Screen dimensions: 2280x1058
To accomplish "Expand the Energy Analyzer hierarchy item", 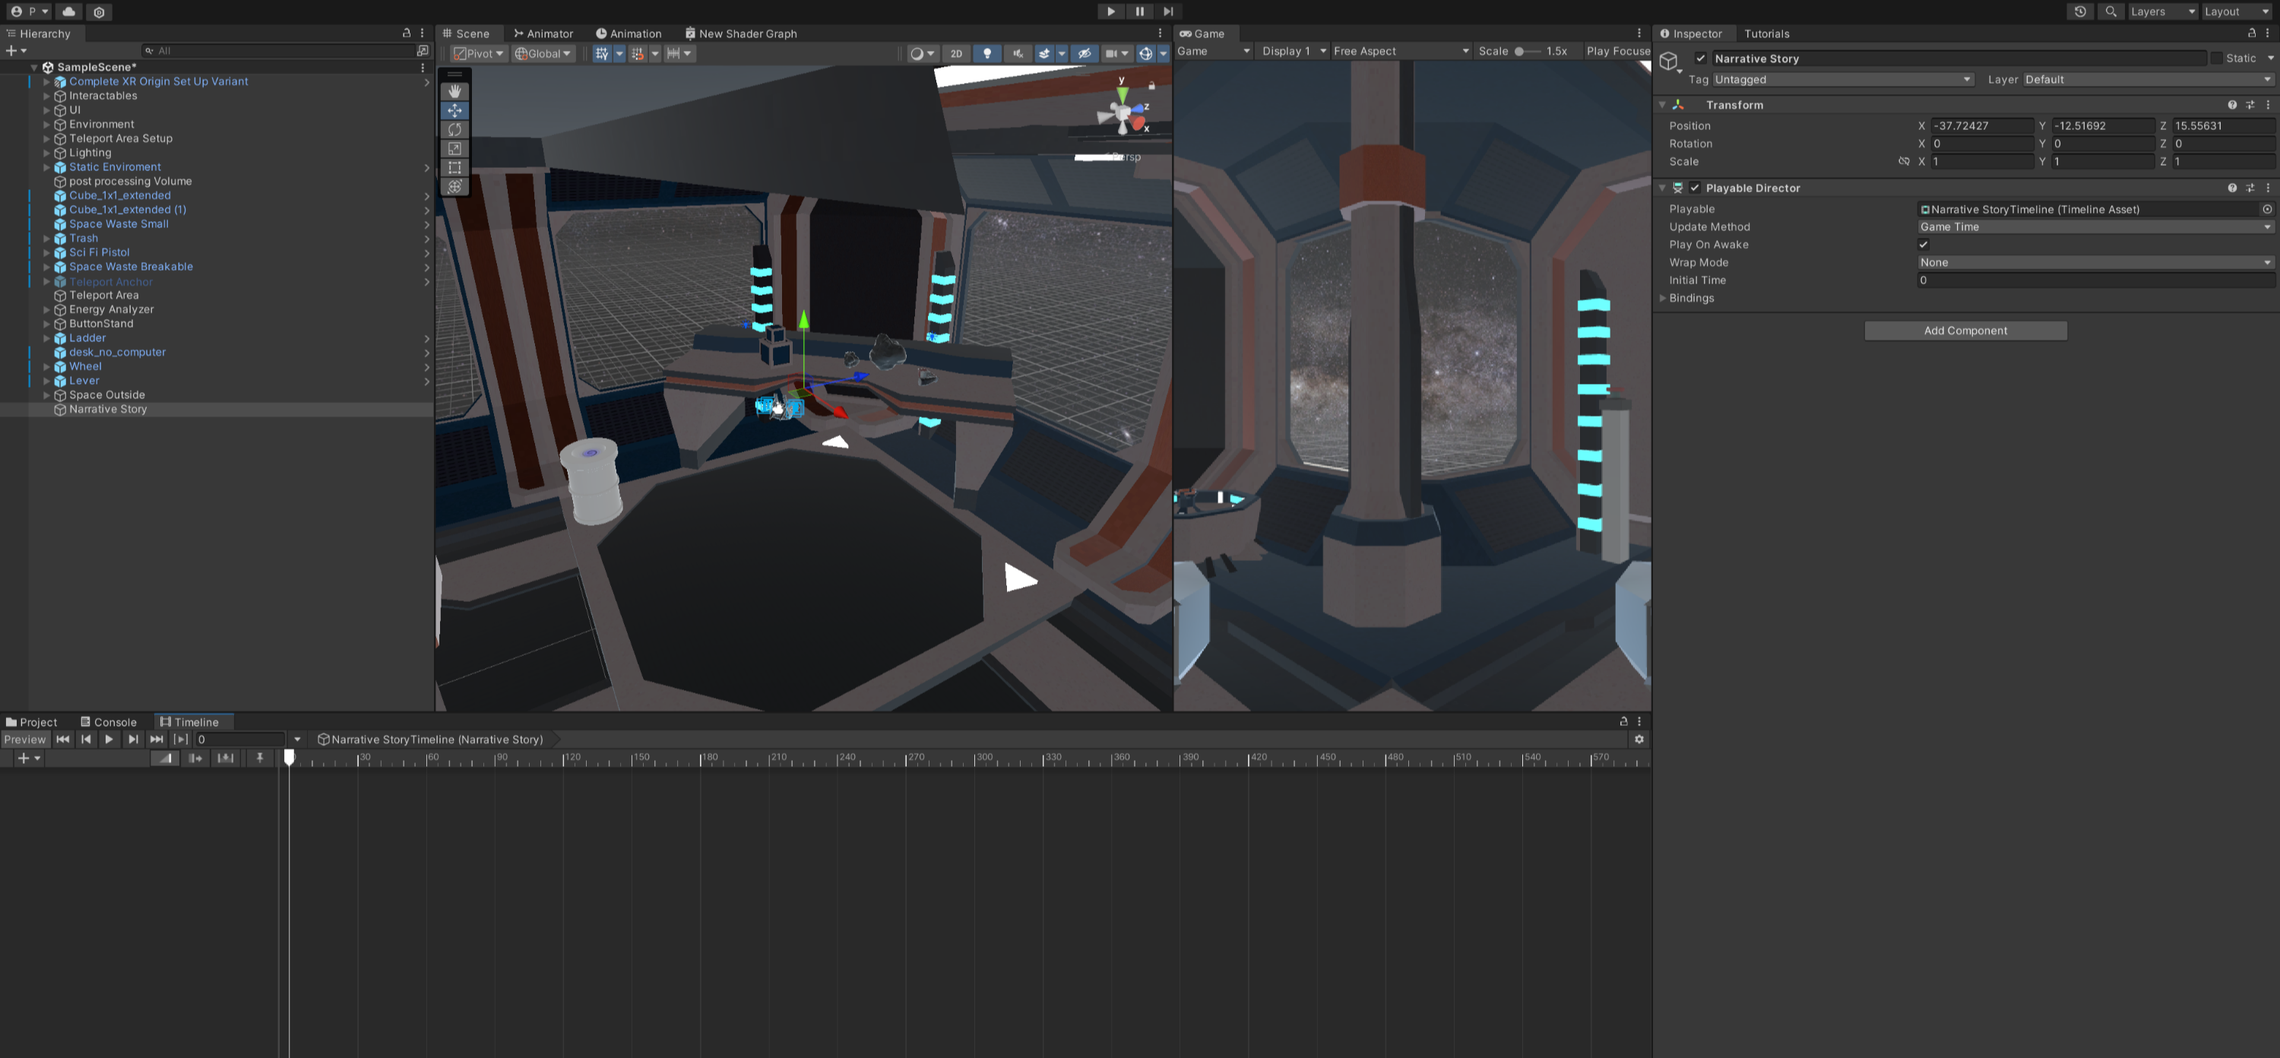I will pyautogui.click(x=47, y=310).
